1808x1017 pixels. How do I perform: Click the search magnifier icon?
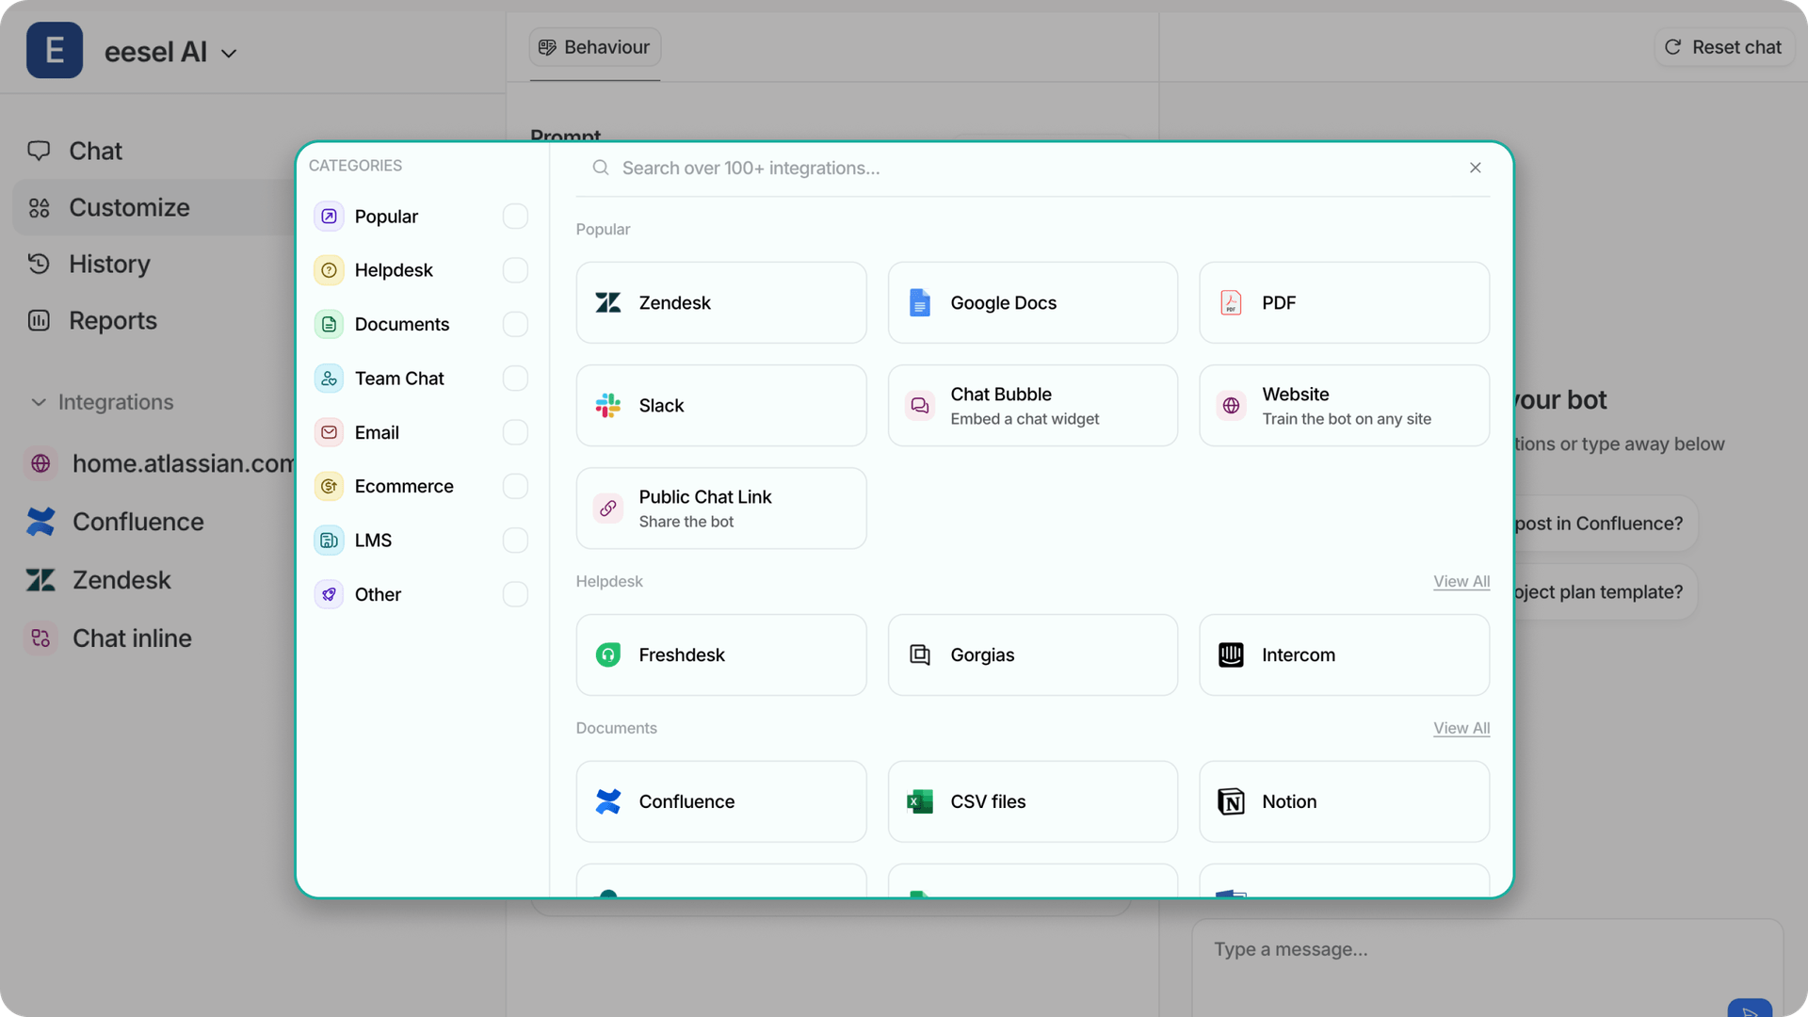point(600,168)
